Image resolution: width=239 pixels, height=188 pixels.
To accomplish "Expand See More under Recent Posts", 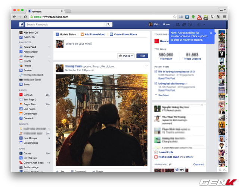I will point(163,95).
